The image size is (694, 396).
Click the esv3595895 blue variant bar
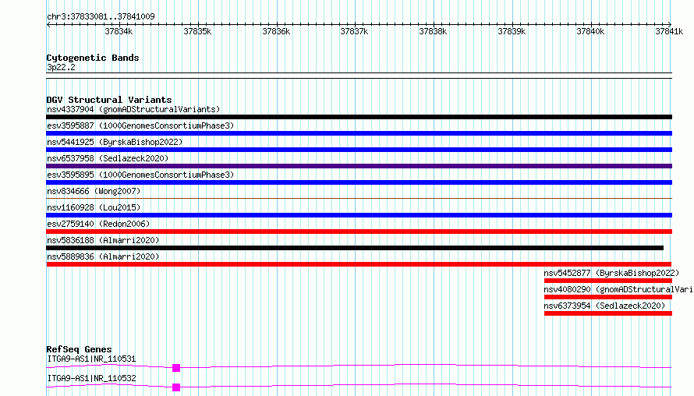[359, 182]
